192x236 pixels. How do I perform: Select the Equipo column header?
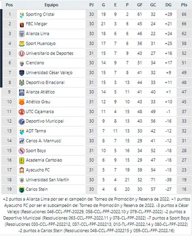tap(51, 5)
